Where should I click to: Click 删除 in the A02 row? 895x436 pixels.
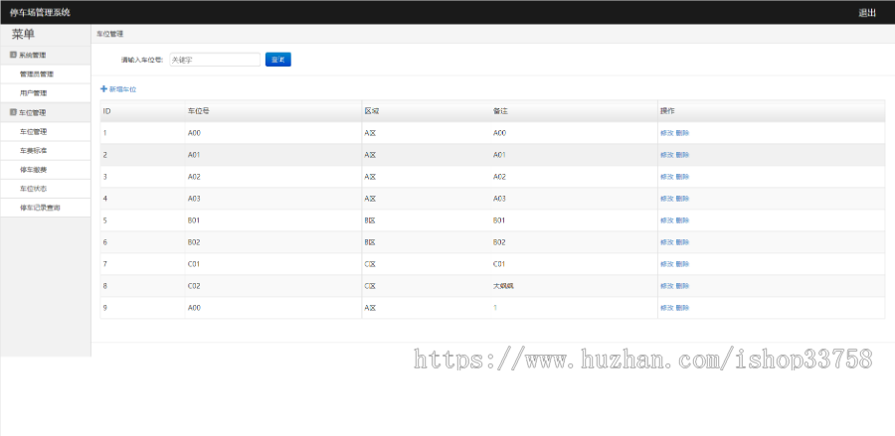point(682,177)
